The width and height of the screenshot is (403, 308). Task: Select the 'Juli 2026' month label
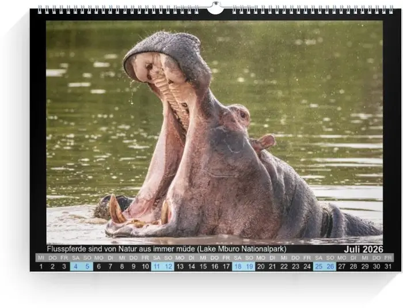tap(363, 249)
